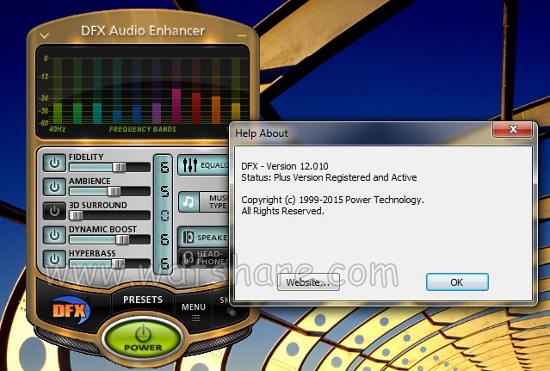Enable the 3D Surround power button

point(54,211)
